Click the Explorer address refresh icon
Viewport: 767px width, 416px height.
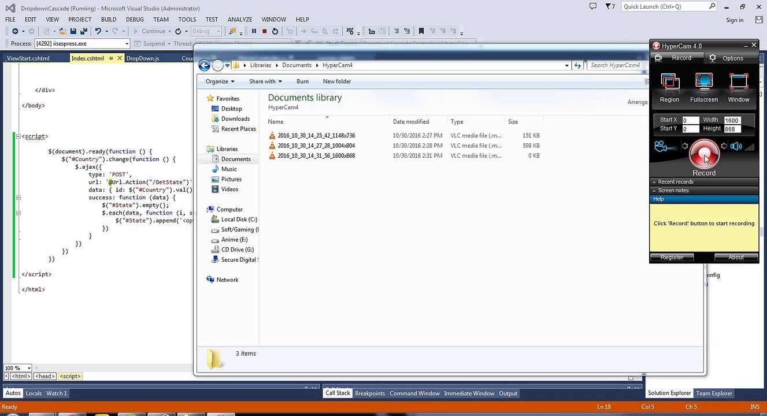pyautogui.click(x=577, y=65)
